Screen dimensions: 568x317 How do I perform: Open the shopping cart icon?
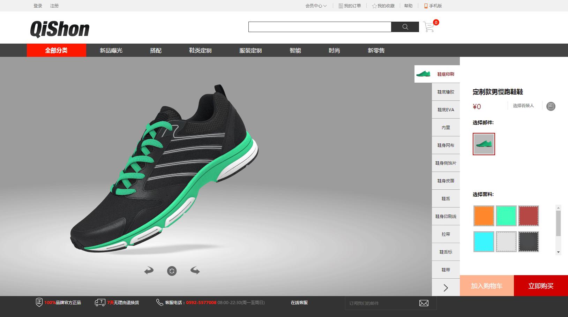429,27
